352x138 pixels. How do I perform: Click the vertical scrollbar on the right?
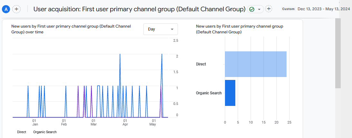[338, 53]
